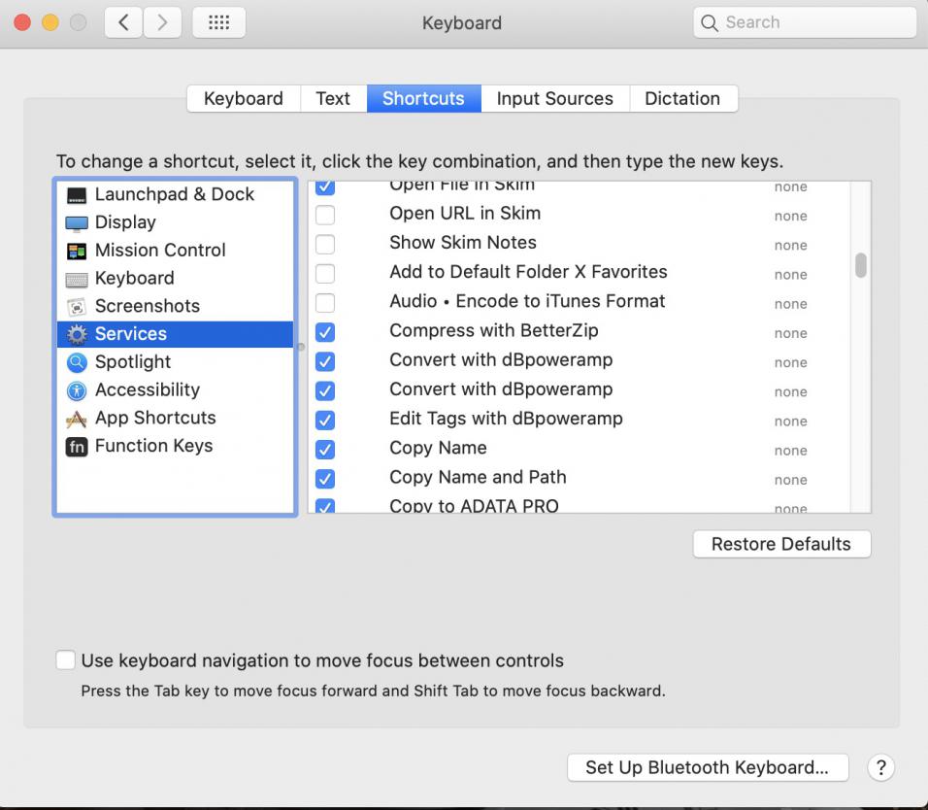Click the red close window button
This screenshot has width=928, height=810.
point(22,22)
